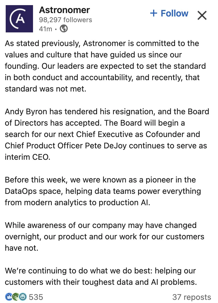The image size is (218, 303).
Task: Click the final paragraph about toughest data problems
Action: [x=101, y=276]
